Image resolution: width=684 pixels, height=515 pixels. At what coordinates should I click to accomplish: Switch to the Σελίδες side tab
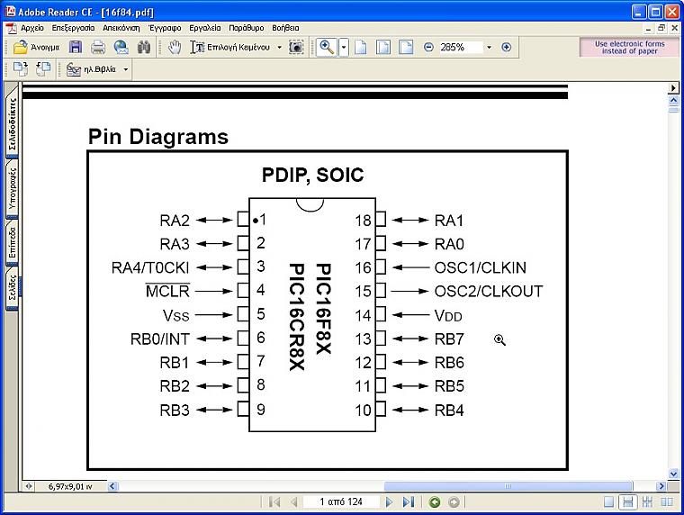(x=12, y=288)
